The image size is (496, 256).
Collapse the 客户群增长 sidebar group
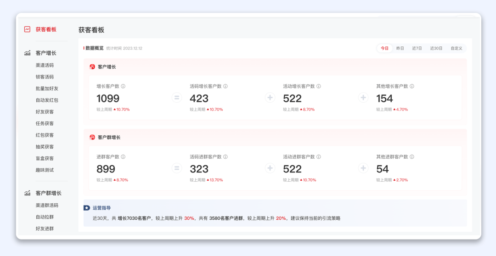click(x=48, y=193)
